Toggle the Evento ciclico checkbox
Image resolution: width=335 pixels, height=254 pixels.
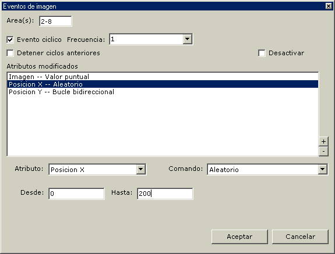(x=10, y=40)
